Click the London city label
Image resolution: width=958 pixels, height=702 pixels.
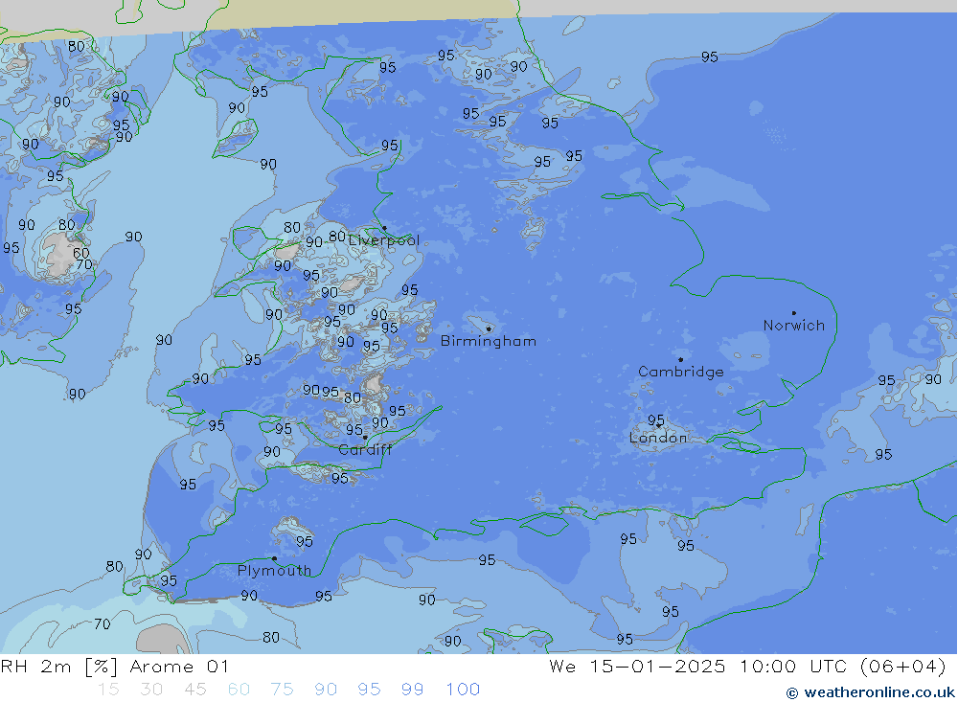tap(658, 438)
